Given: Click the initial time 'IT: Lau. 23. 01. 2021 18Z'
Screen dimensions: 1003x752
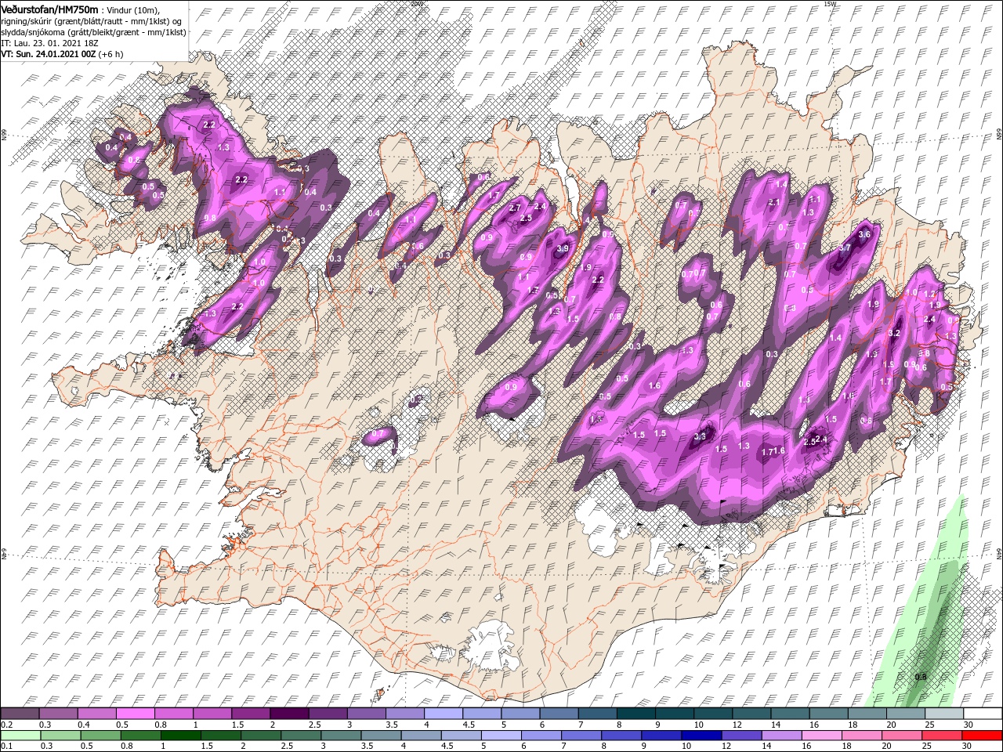Looking at the screenshot, I should tap(49, 43).
